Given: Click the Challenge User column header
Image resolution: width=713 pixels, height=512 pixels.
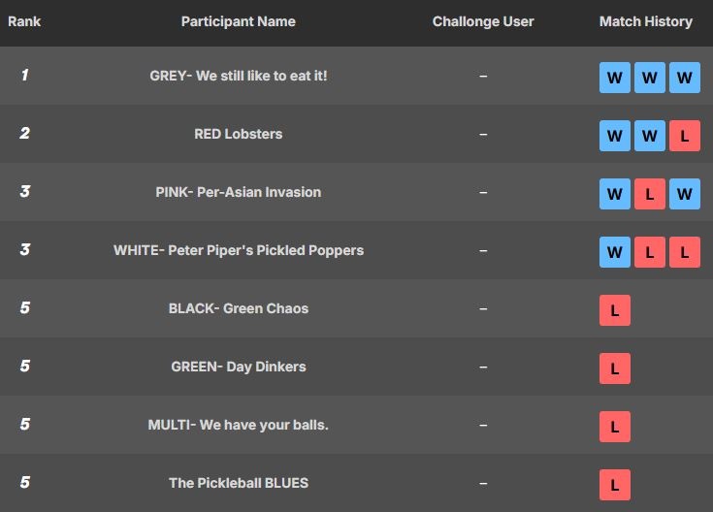Looking at the screenshot, I should (x=483, y=21).
